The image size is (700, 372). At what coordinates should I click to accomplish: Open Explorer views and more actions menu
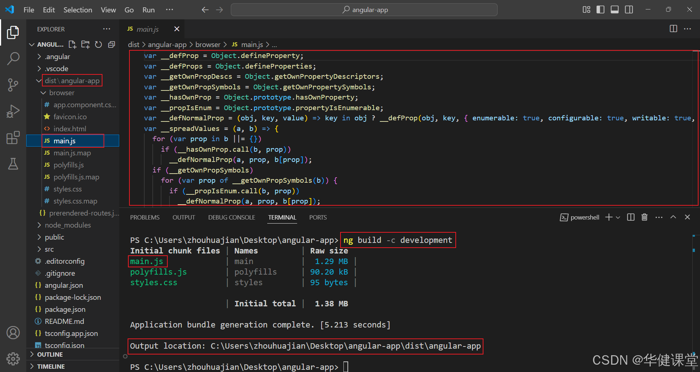106,29
